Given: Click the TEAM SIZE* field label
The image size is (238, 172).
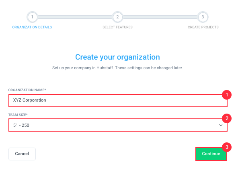Looking at the screenshot, I should pos(18,115).
